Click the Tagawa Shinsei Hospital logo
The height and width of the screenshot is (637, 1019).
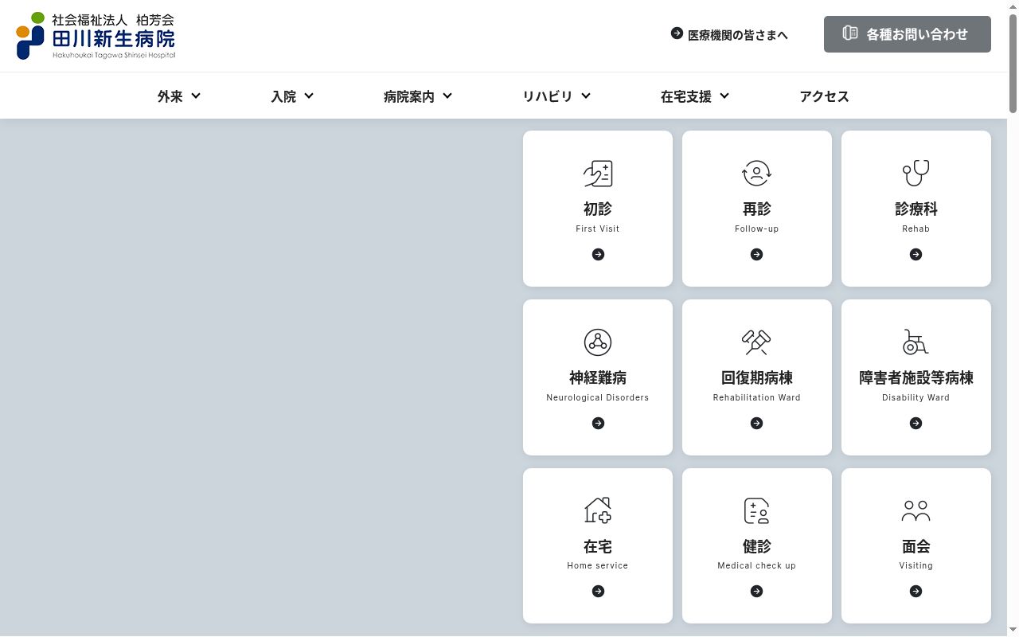point(96,36)
